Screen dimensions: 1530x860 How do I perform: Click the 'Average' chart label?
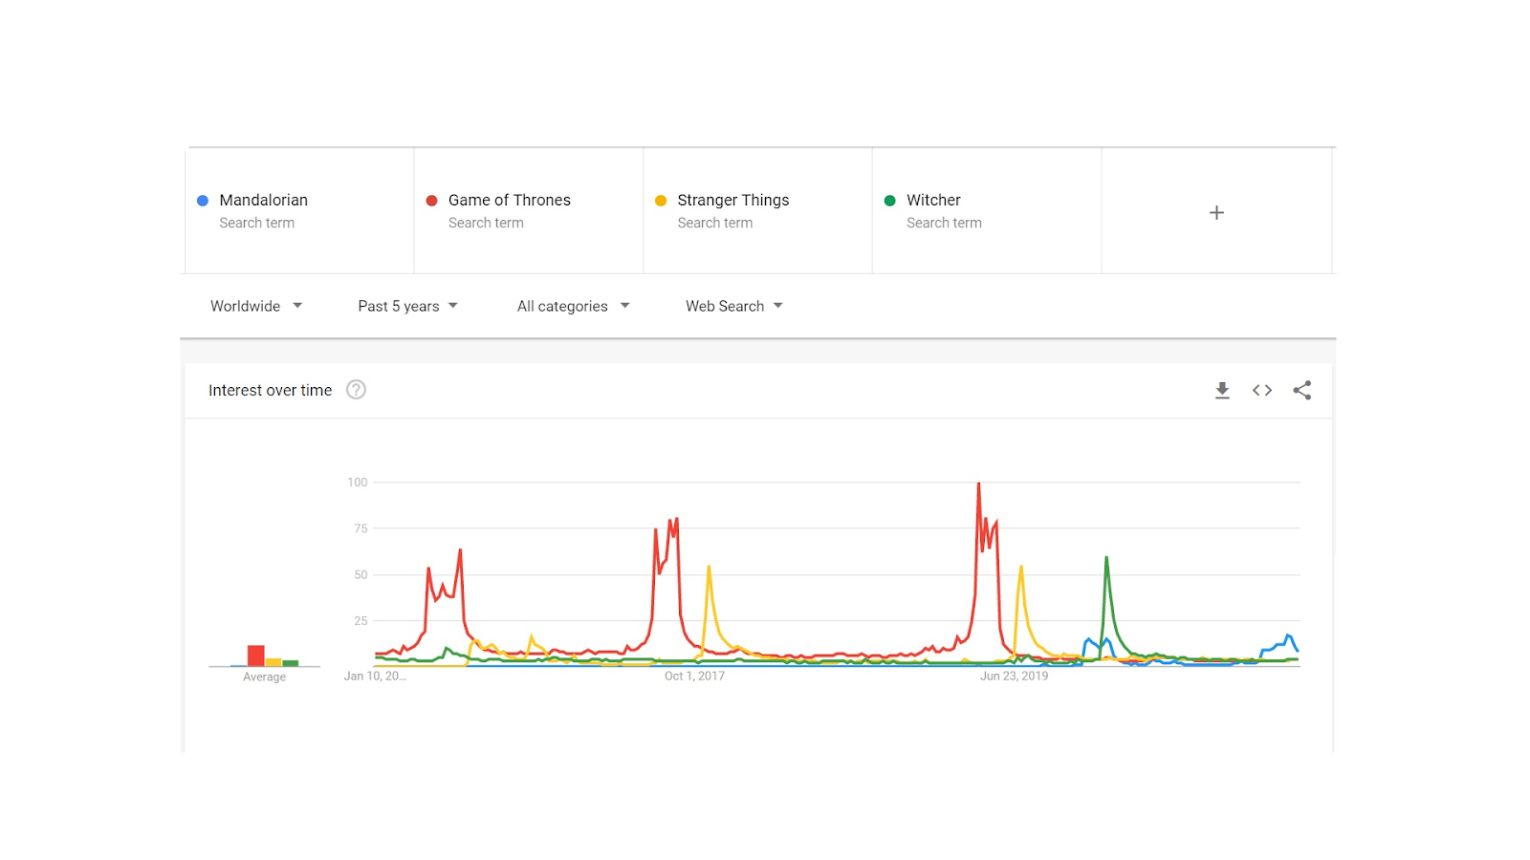point(265,677)
